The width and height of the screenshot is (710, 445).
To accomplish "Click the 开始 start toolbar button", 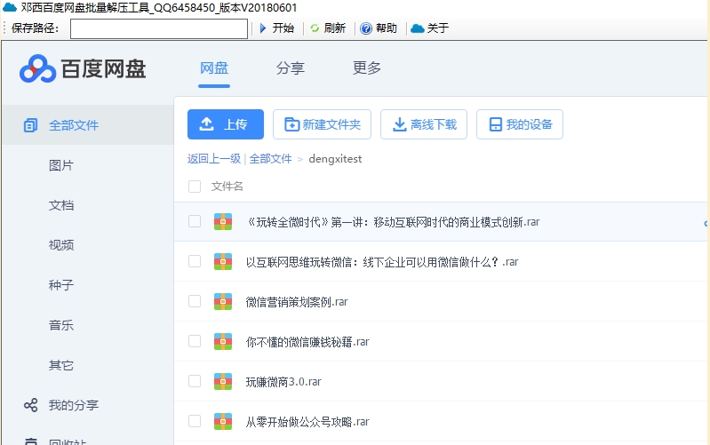I will [x=276, y=28].
